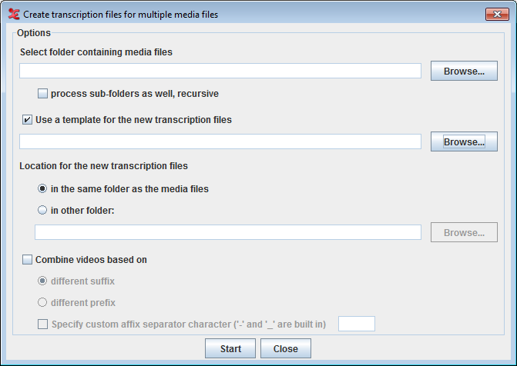The image size is (517, 366).
Task: Browse for the folder containing media files
Action: (464, 71)
